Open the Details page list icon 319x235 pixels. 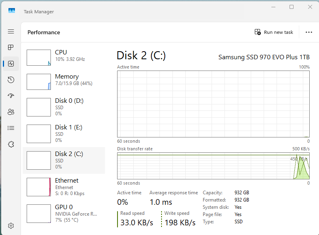tap(11, 128)
